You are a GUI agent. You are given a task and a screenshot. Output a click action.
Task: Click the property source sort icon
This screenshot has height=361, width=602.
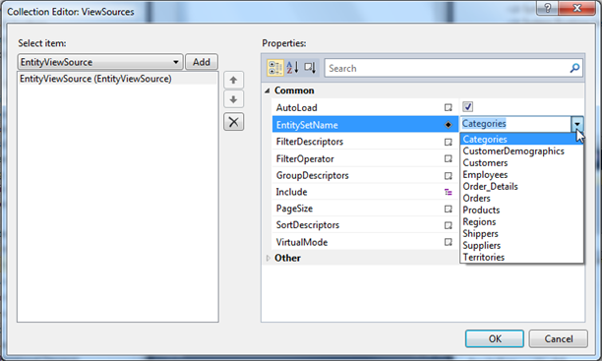click(x=310, y=68)
